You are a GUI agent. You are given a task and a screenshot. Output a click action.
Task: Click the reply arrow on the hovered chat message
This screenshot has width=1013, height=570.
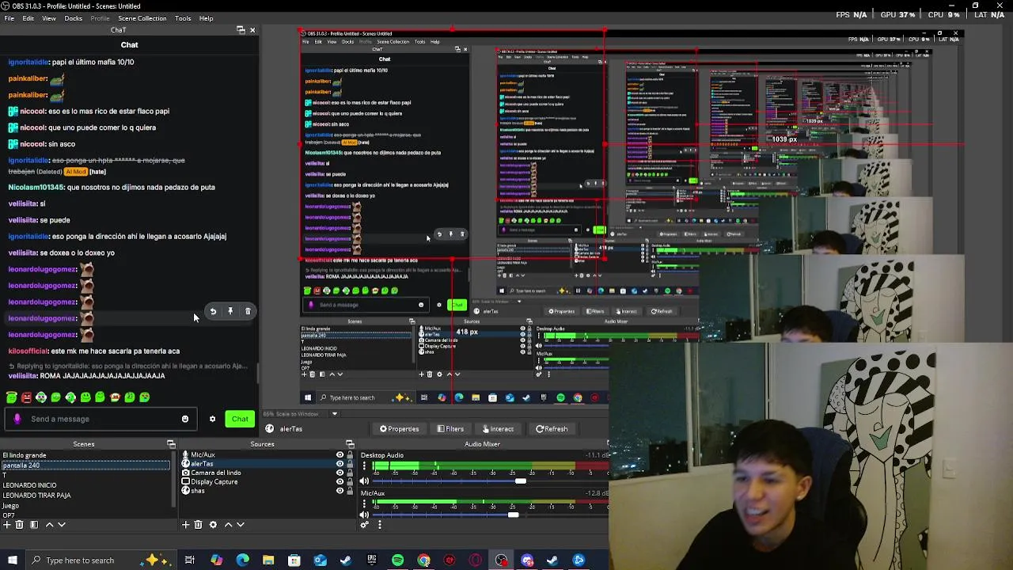213,312
